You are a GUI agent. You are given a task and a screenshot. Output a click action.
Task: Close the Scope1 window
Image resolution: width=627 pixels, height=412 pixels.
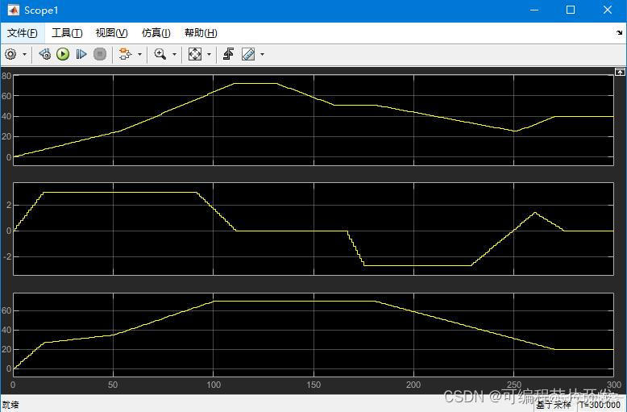pyautogui.click(x=608, y=10)
